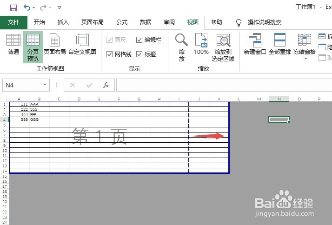Select column A header
The image size is (332, 225).
click(x=19, y=99)
